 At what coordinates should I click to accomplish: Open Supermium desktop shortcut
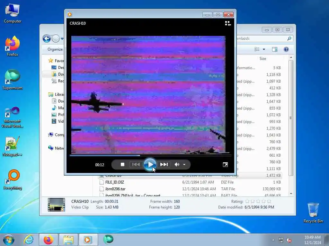(x=13, y=80)
